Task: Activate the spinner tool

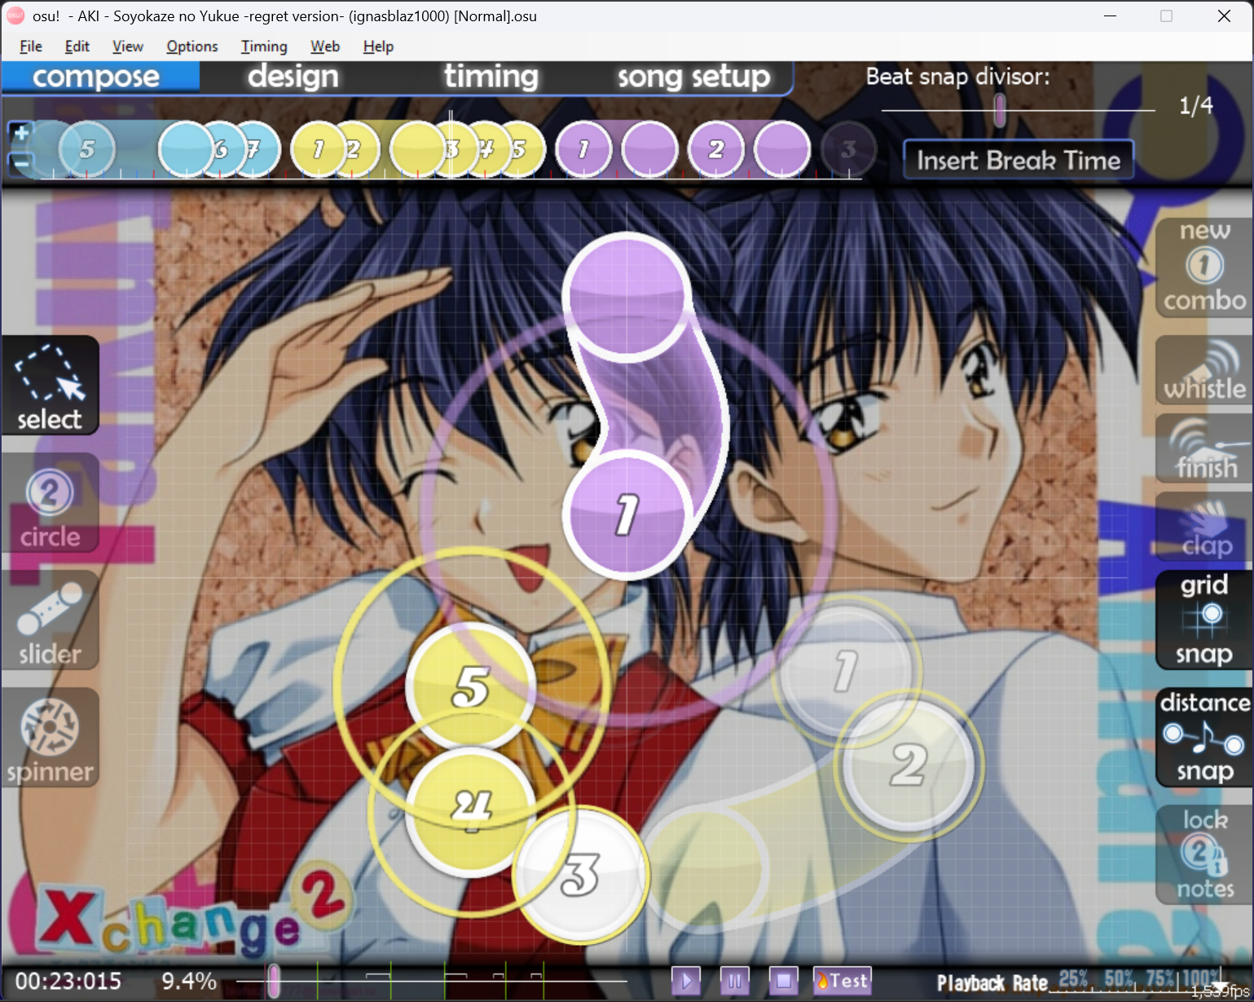Action: pyautogui.click(x=50, y=739)
